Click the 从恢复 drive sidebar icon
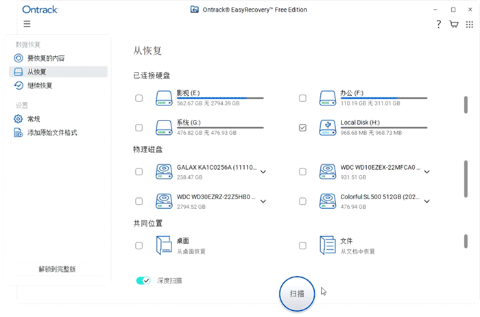The width and height of the screenshot is (480, 317). pyautogui.click(x=19, y=72)
